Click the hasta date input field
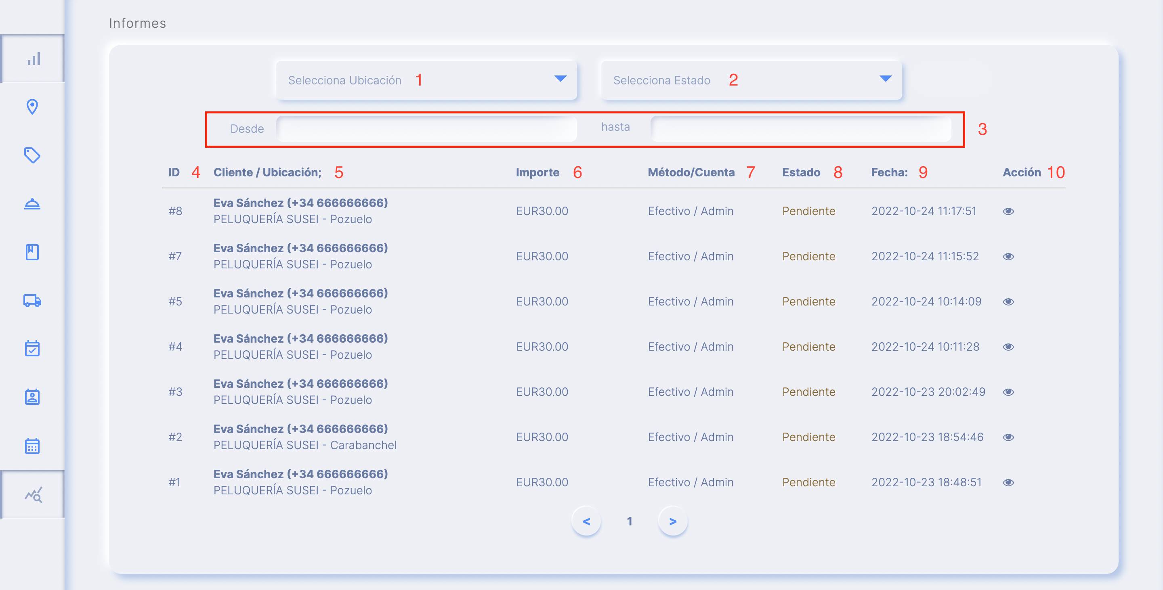The width and height of the screenshot is (1163, 590). [x=800, y=129]
